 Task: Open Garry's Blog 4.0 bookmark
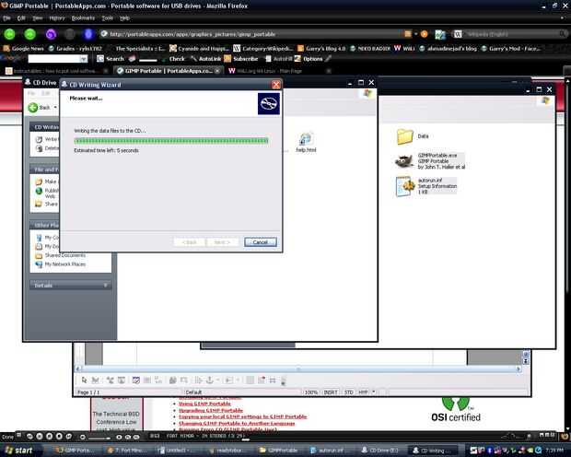coord(321,49)
